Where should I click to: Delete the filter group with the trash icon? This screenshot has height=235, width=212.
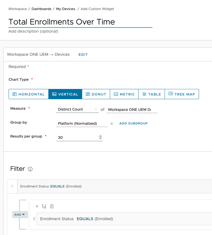[52, 206]
